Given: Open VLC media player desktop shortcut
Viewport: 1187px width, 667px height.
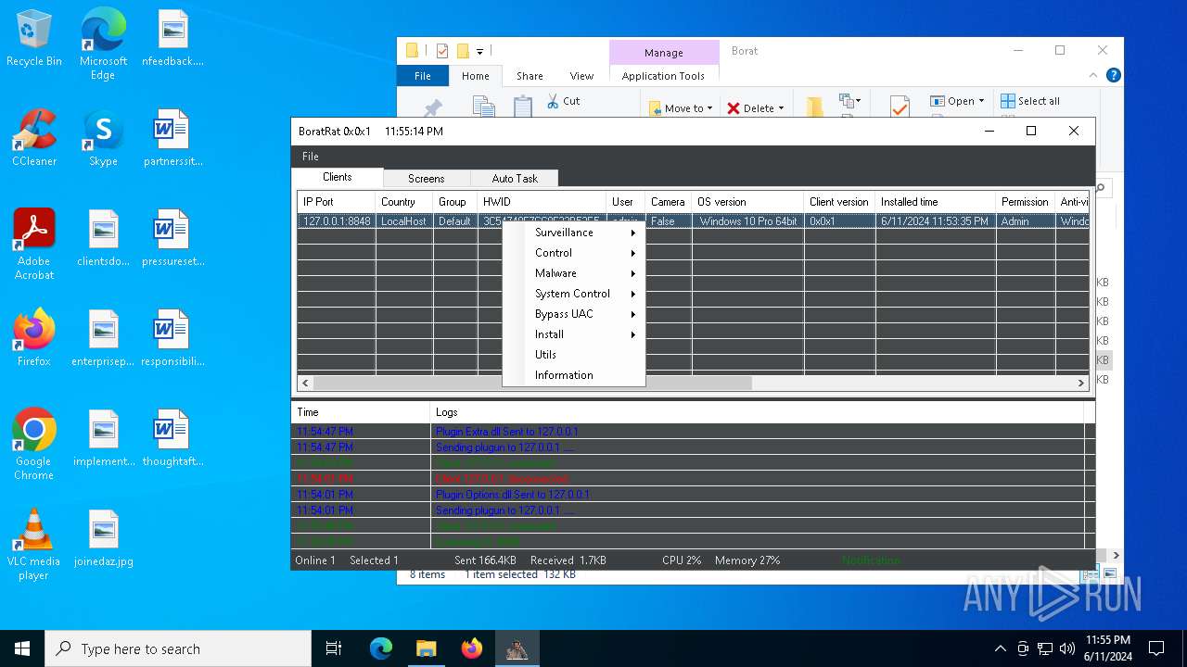Looking at the screenshot, I should coord(34,545).
